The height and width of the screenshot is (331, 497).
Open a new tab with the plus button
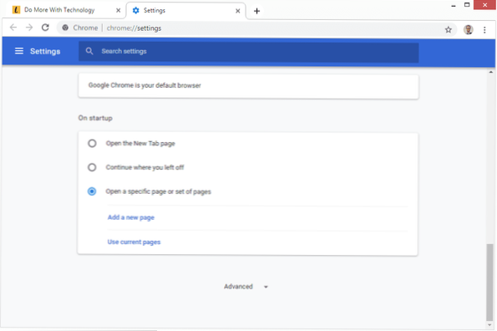(x=256, y=11)
